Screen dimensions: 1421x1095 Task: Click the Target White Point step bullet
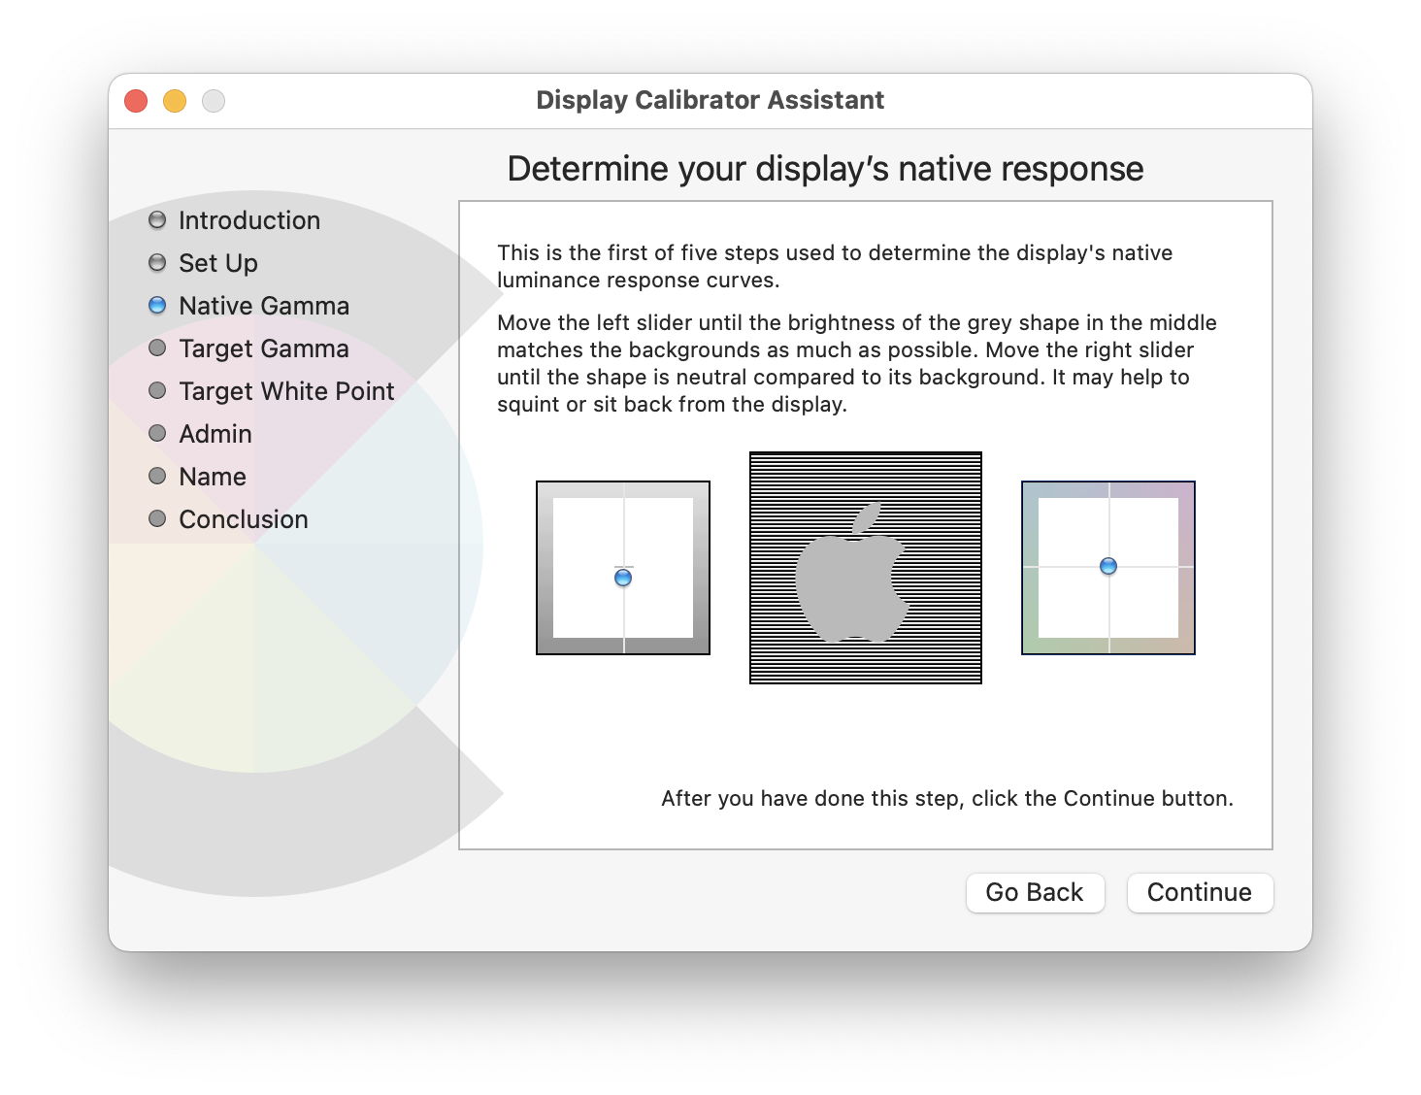(x=157, y=391)
